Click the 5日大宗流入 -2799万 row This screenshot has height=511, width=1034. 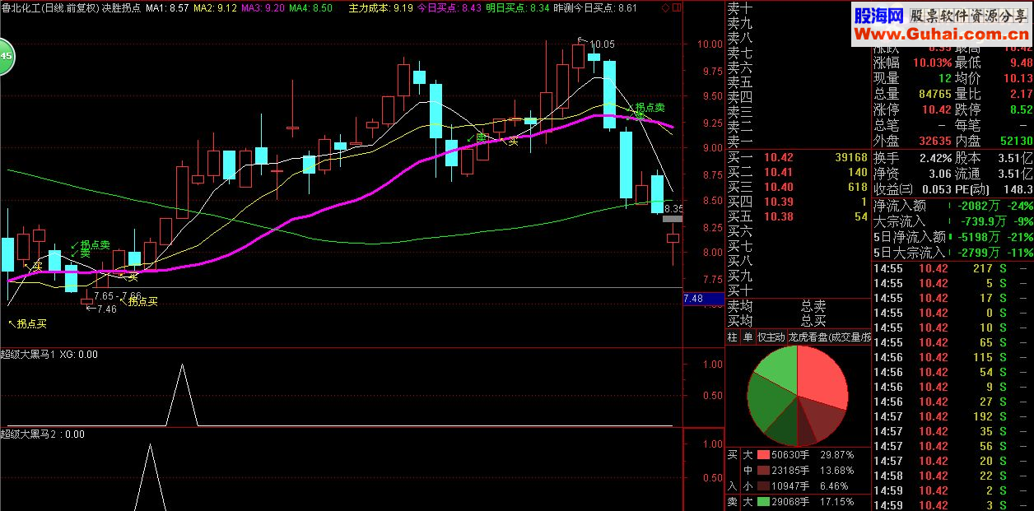[952, 253]
